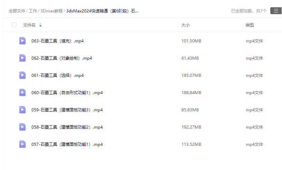Click the 文件名 column header label

click(29, 25)
